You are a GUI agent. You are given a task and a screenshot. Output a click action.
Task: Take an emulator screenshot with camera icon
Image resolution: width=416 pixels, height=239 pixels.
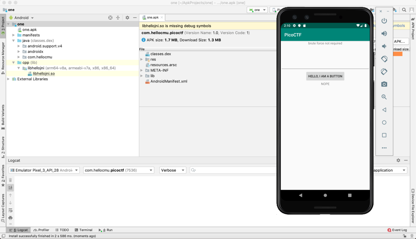(x=384, y=84)
